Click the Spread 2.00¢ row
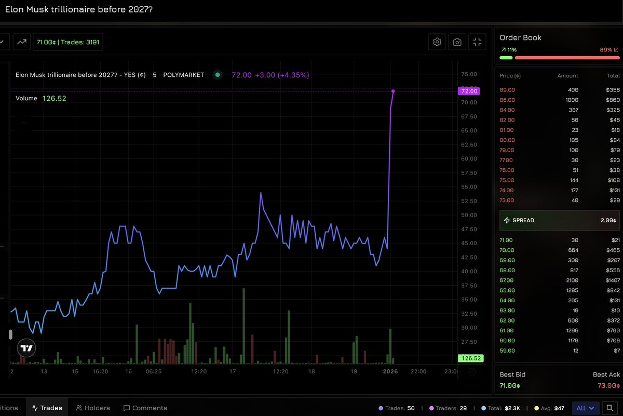 (x=559, y=220)
